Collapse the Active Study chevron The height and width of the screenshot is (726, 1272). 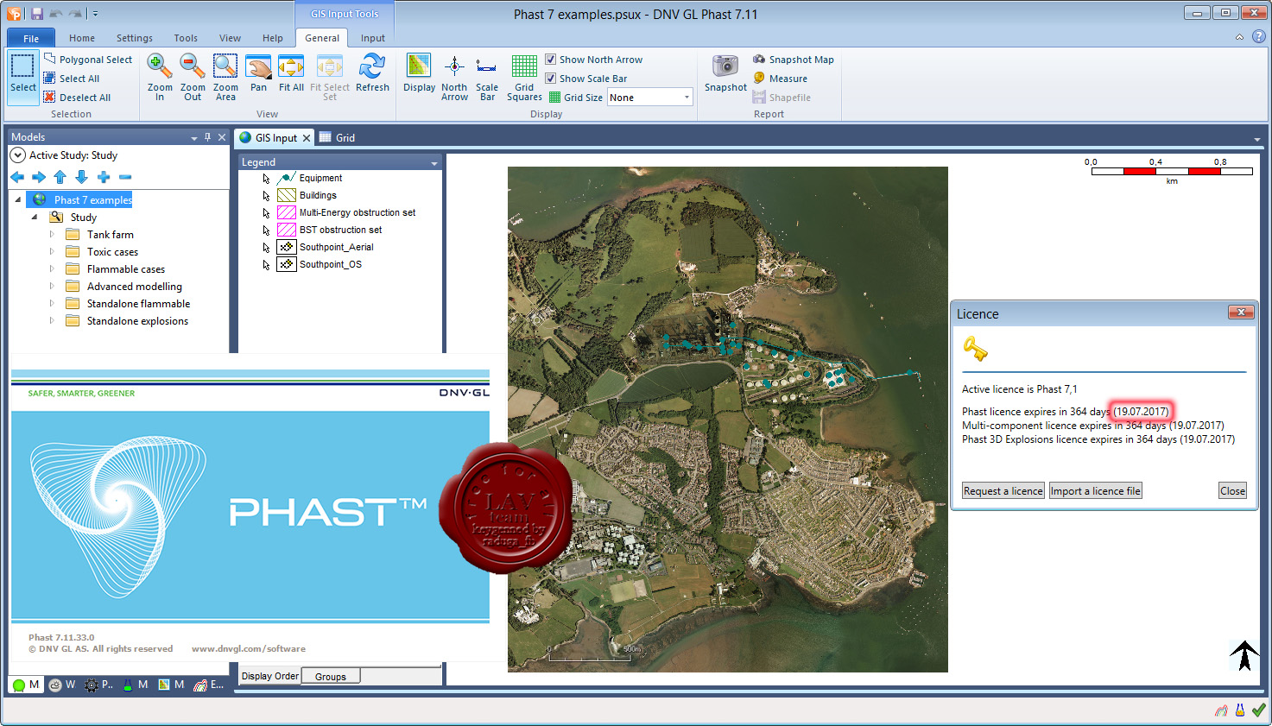pyautogui.click(x=17, y=155)
